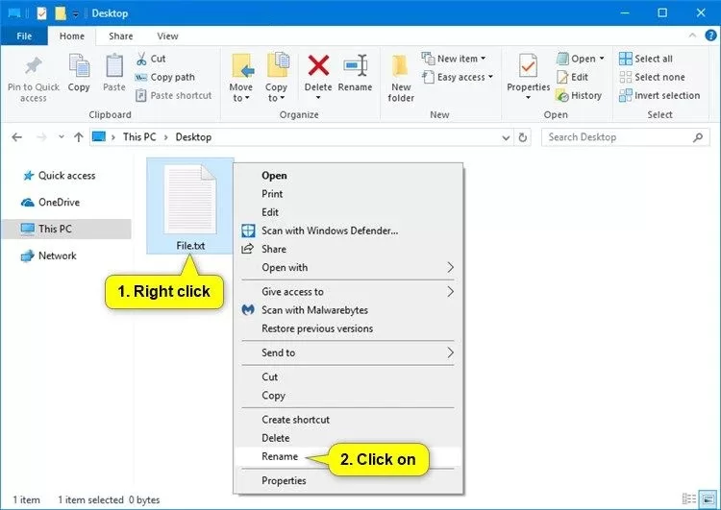Open the File tab
Screen dimensions: 721x510
point(24,36)
